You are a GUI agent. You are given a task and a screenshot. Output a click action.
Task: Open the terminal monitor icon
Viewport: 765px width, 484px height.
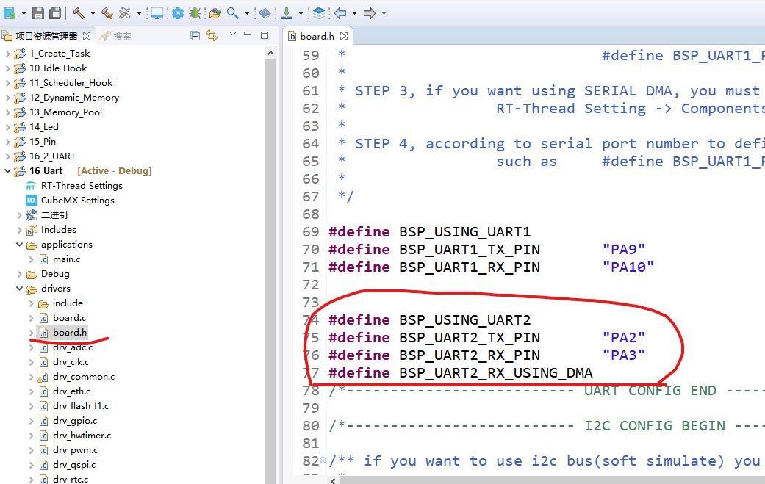point(157,13)
